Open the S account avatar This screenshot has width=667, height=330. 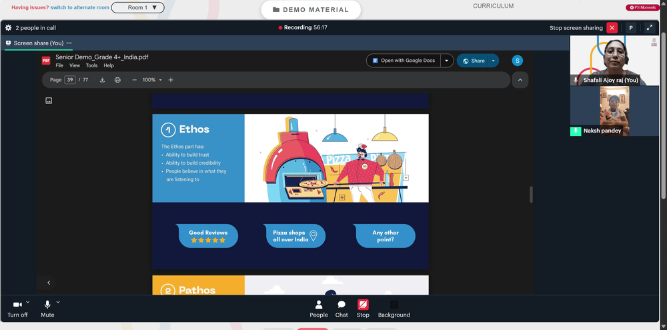[518, 61]
